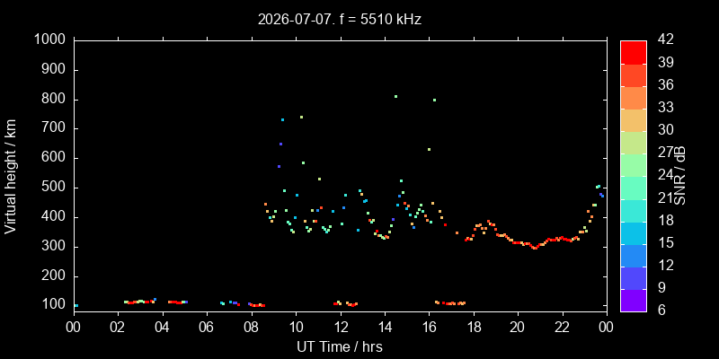Click the 08 hour tick on time axis
The height and width of the screenshot is (359, 719).
tap(252, 327)
